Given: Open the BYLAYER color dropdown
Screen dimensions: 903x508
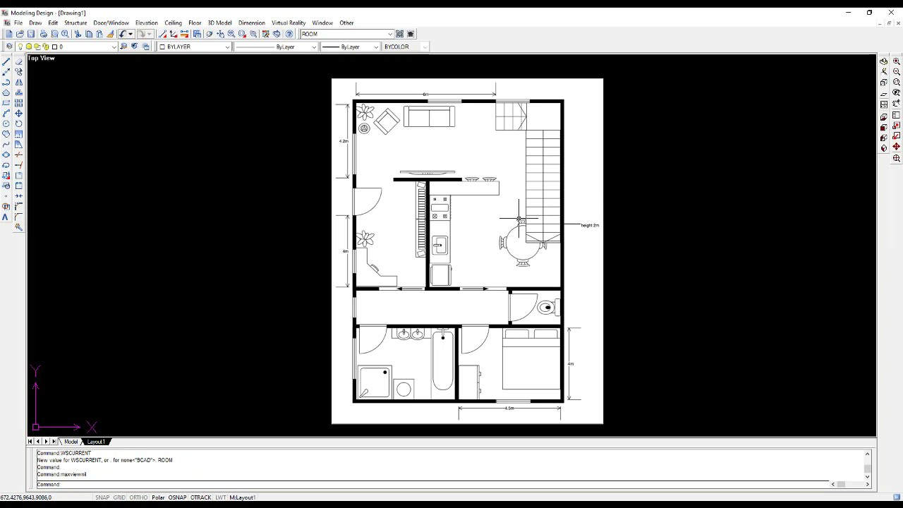Looking at the screenshot, I should point(227,47).
